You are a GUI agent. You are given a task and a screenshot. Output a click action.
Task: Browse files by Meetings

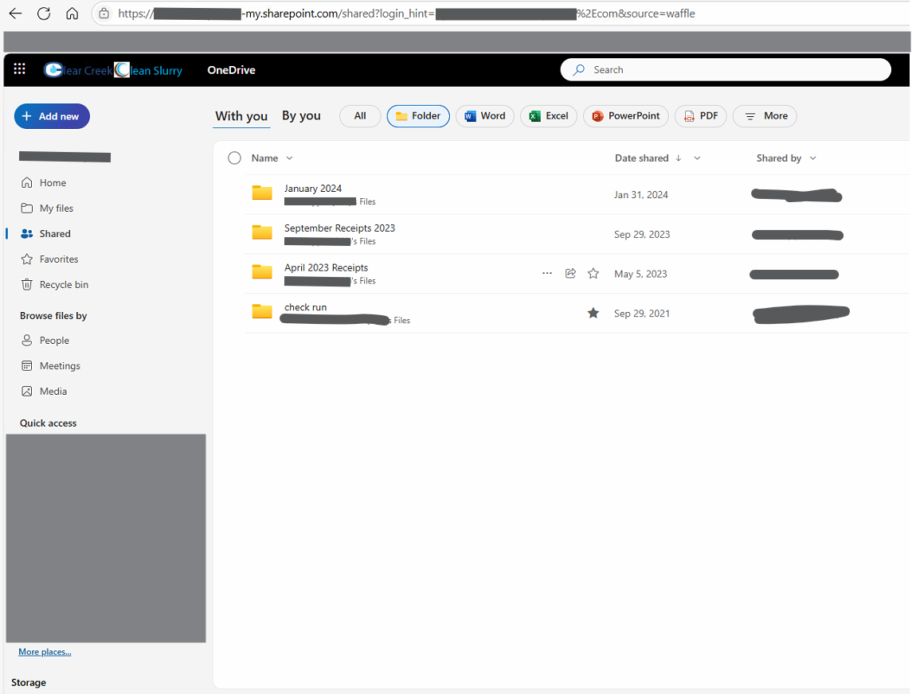click(51, 366)
